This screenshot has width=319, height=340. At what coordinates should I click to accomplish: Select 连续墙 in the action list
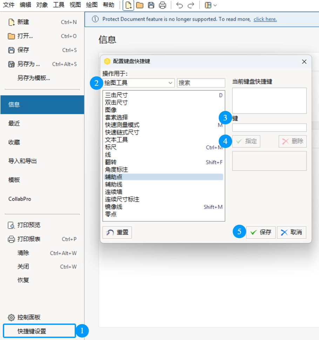[x=164, y=192]
